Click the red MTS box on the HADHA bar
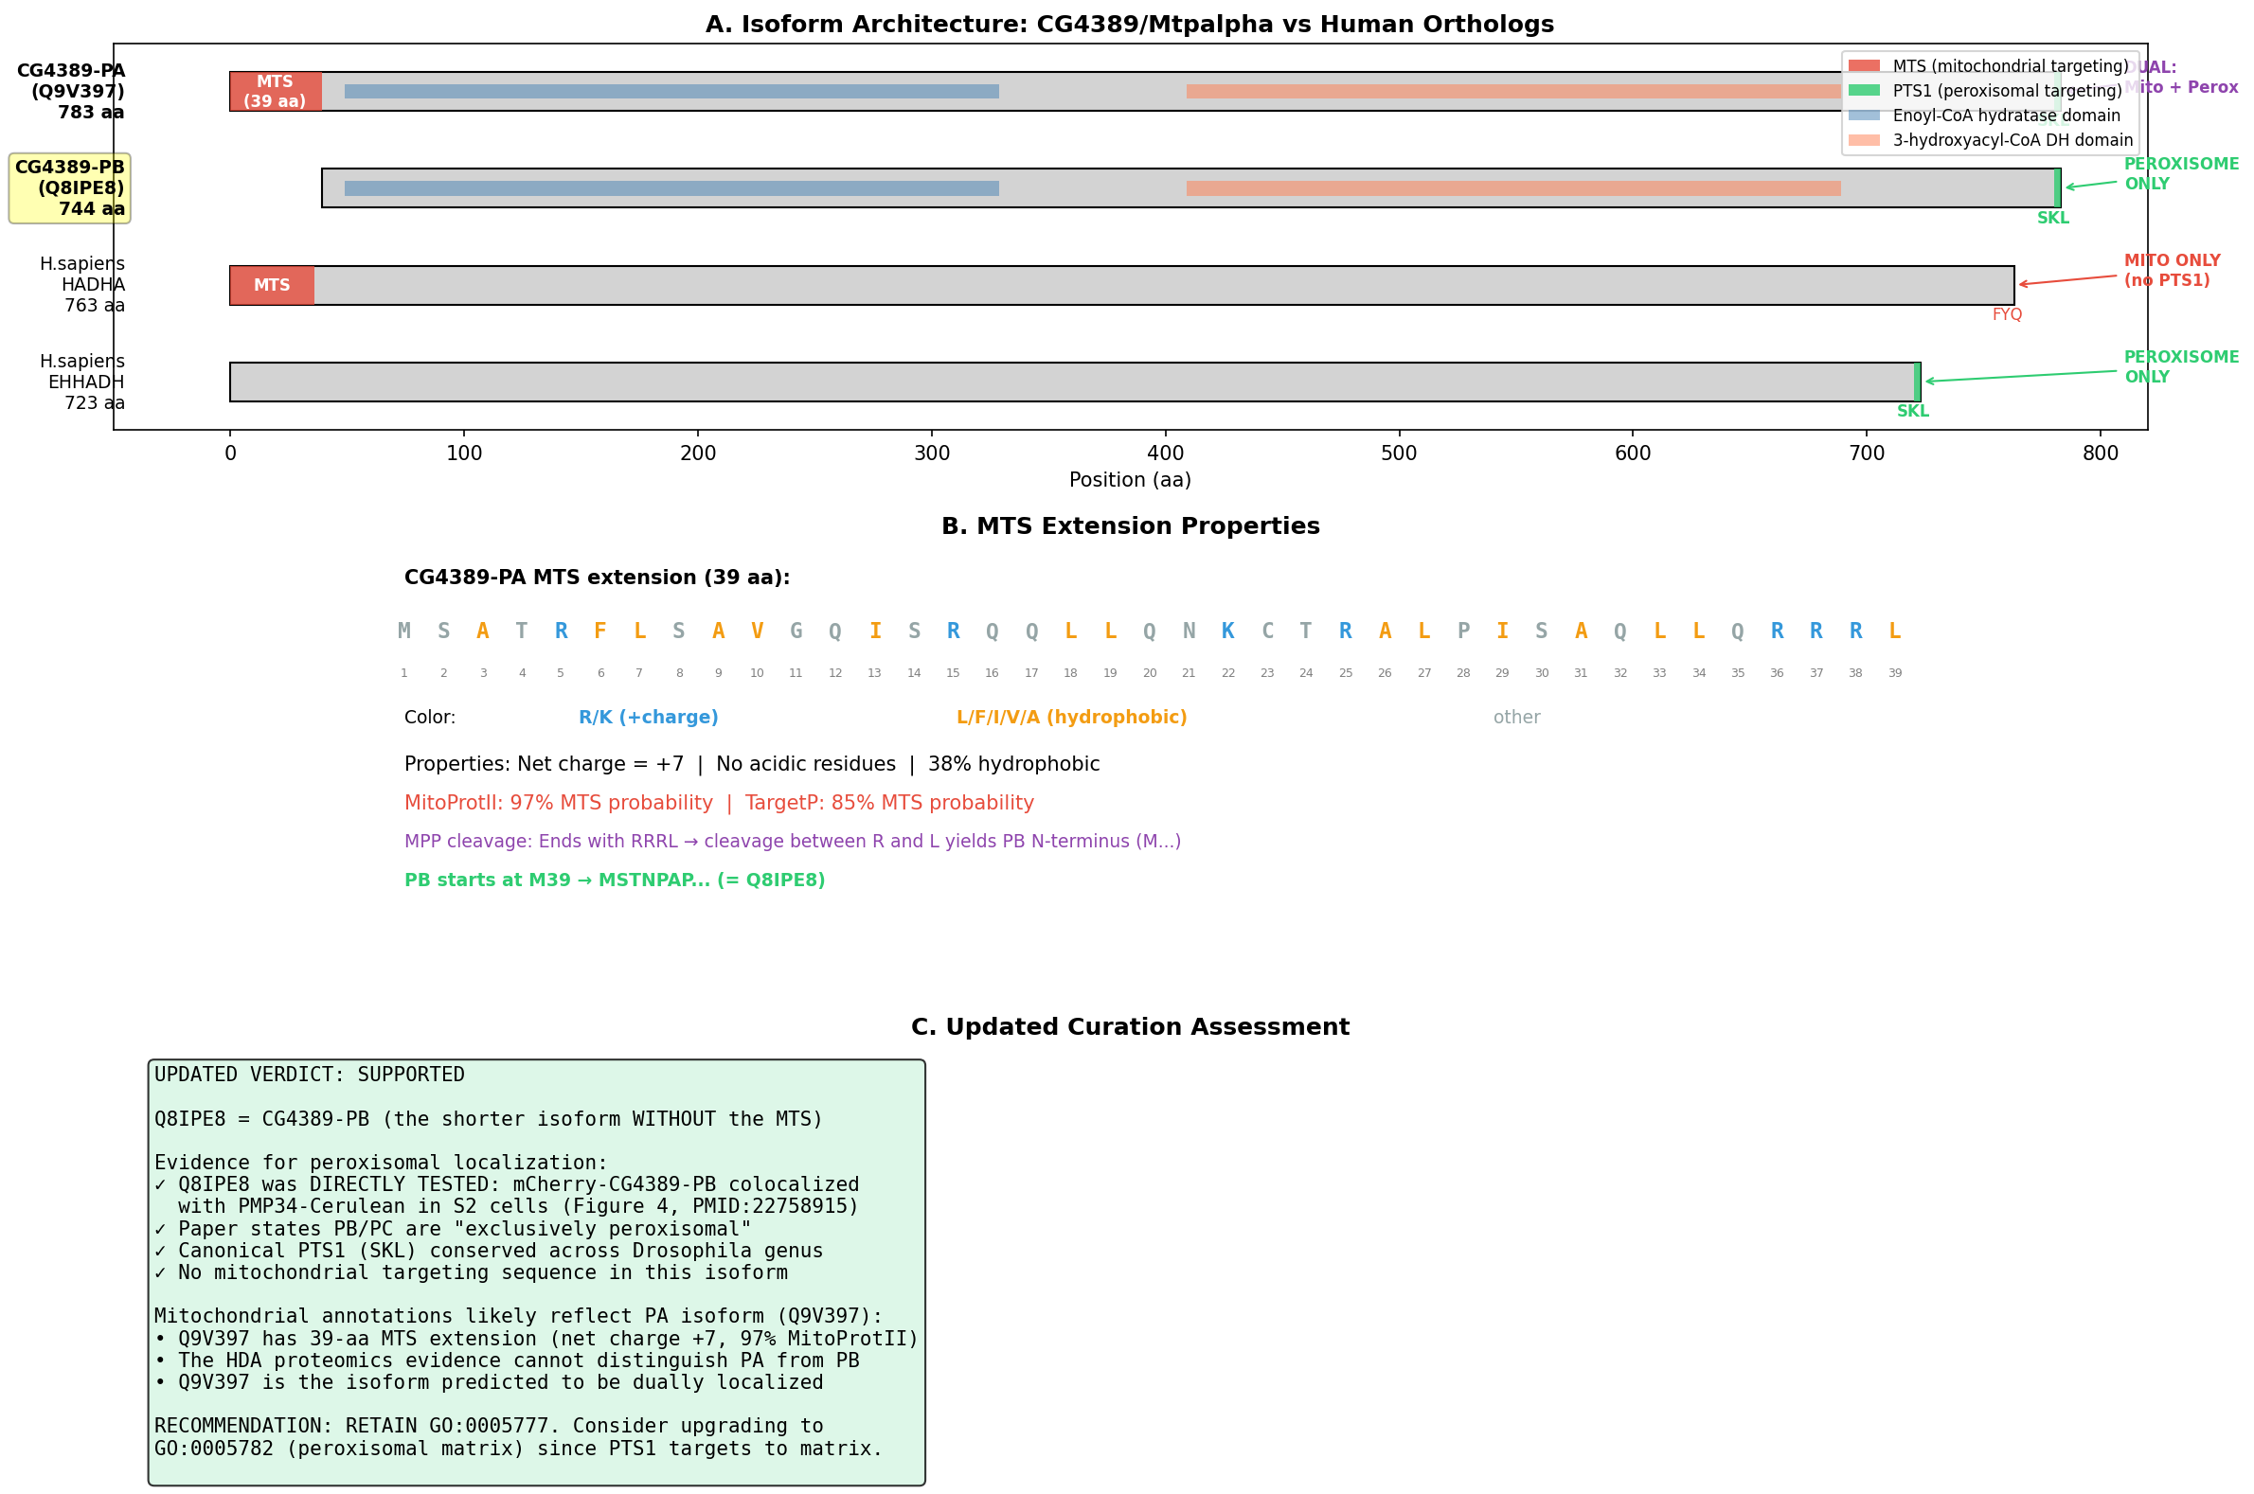The width and height of the screenshot is (2254, 1494). (x=273, y=285)
